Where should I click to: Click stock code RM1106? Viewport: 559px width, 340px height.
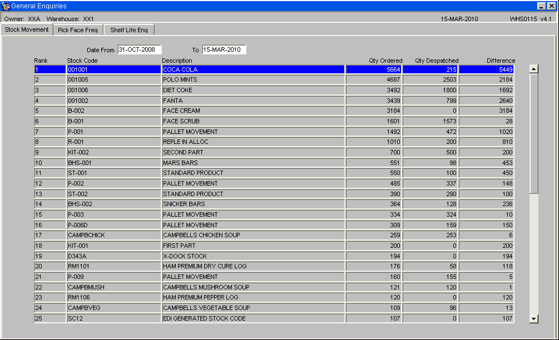[113, 297]
